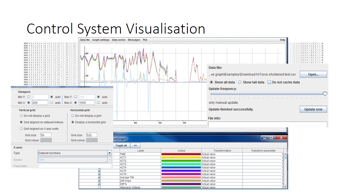The width and height of the screenshot is (346, 195).
Task: Open the vertical Grid colour swatch
Action: [x=46, y=140]
